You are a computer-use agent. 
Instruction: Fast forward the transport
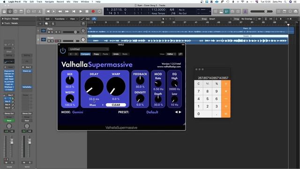click(x=67, y=11)
